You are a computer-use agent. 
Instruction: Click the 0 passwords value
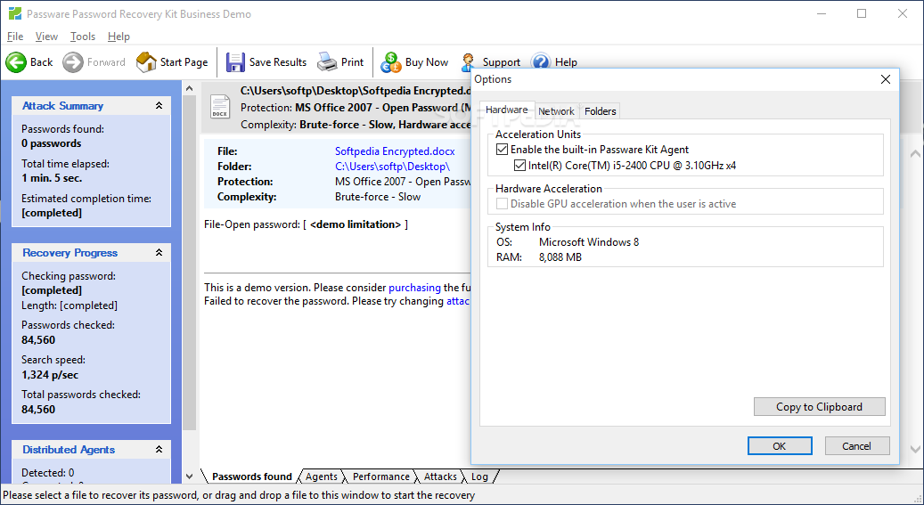tap(52, 143)
